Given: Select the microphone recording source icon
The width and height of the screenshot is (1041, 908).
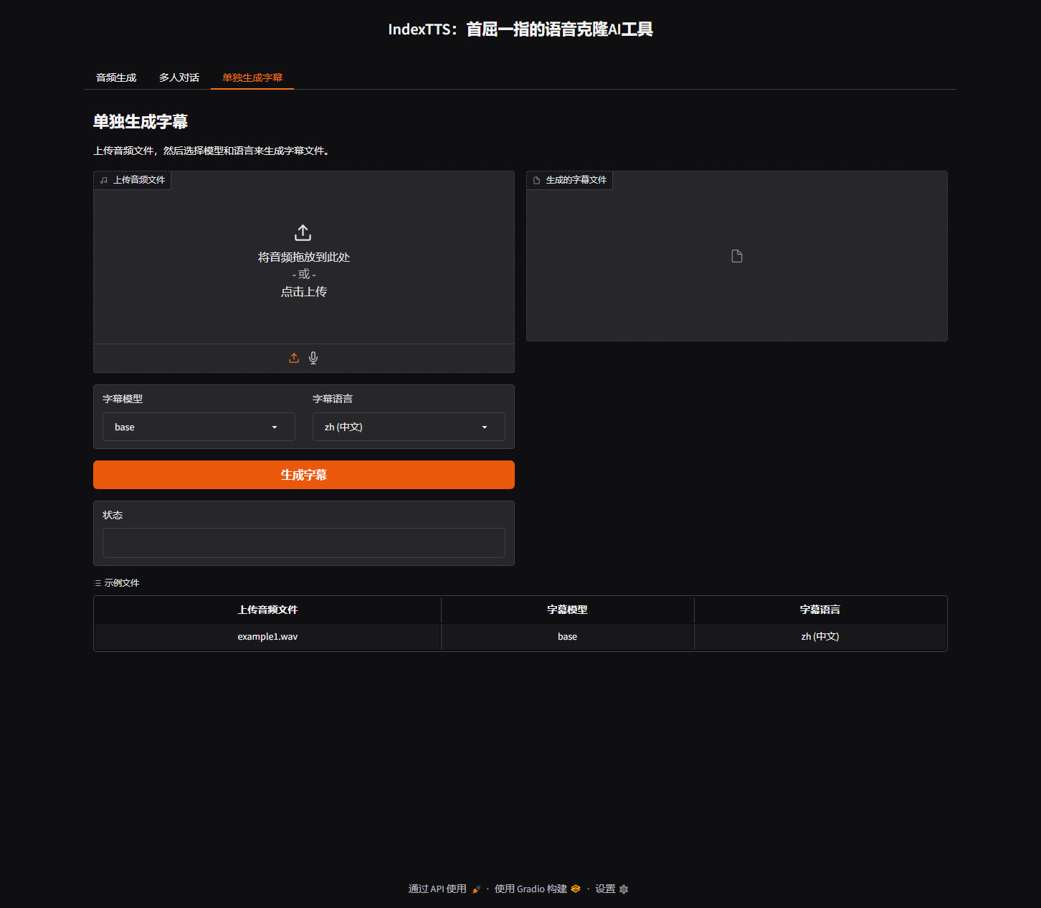Looking at the screenshot, I should click(313, 358).
